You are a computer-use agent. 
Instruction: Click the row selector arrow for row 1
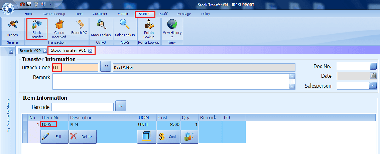(25, 132)
